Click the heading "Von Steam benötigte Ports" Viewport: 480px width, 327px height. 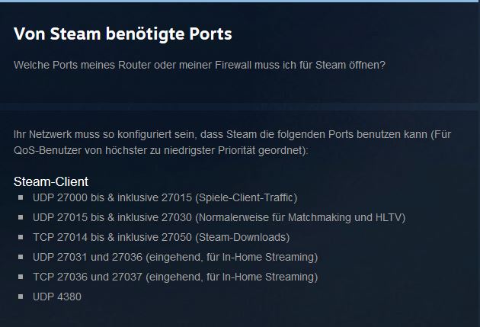click(123, 34)
